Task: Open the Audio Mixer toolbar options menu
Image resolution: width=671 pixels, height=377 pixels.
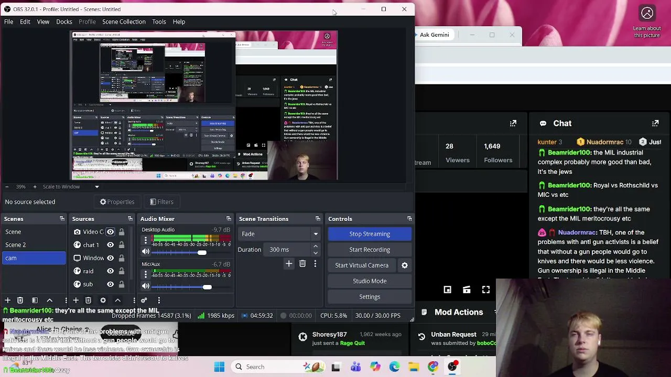Action: 159,300
